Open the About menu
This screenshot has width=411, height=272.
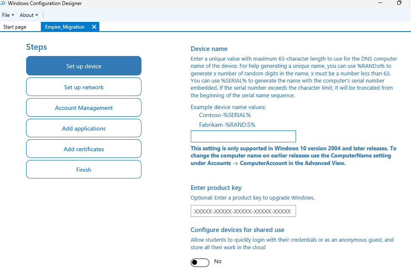[26, 15]
